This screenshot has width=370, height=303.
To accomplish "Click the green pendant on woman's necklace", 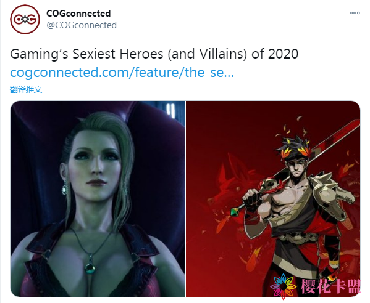I will (90, 267).
